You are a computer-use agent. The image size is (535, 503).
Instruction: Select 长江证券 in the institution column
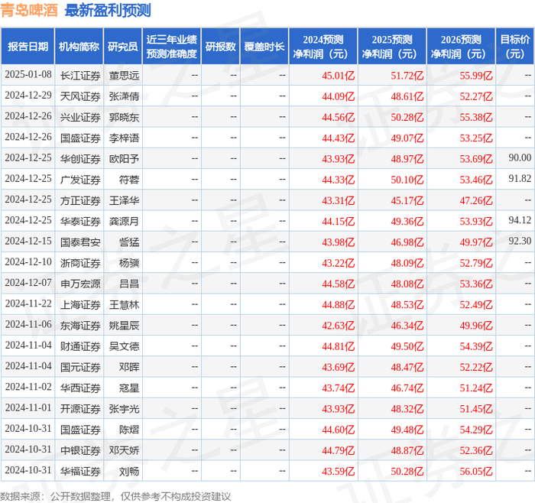coord(80,76)
